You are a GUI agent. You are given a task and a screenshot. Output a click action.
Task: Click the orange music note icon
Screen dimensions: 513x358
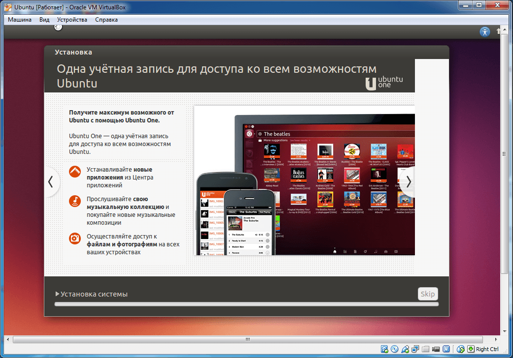pos(75,201)
